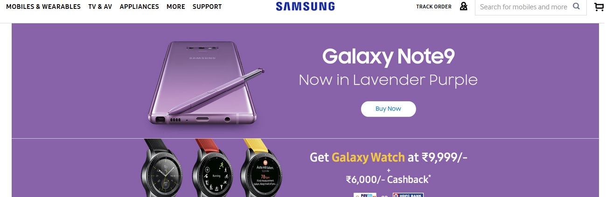
Task: Open the shopping cart icon
Action: (599, 7)
